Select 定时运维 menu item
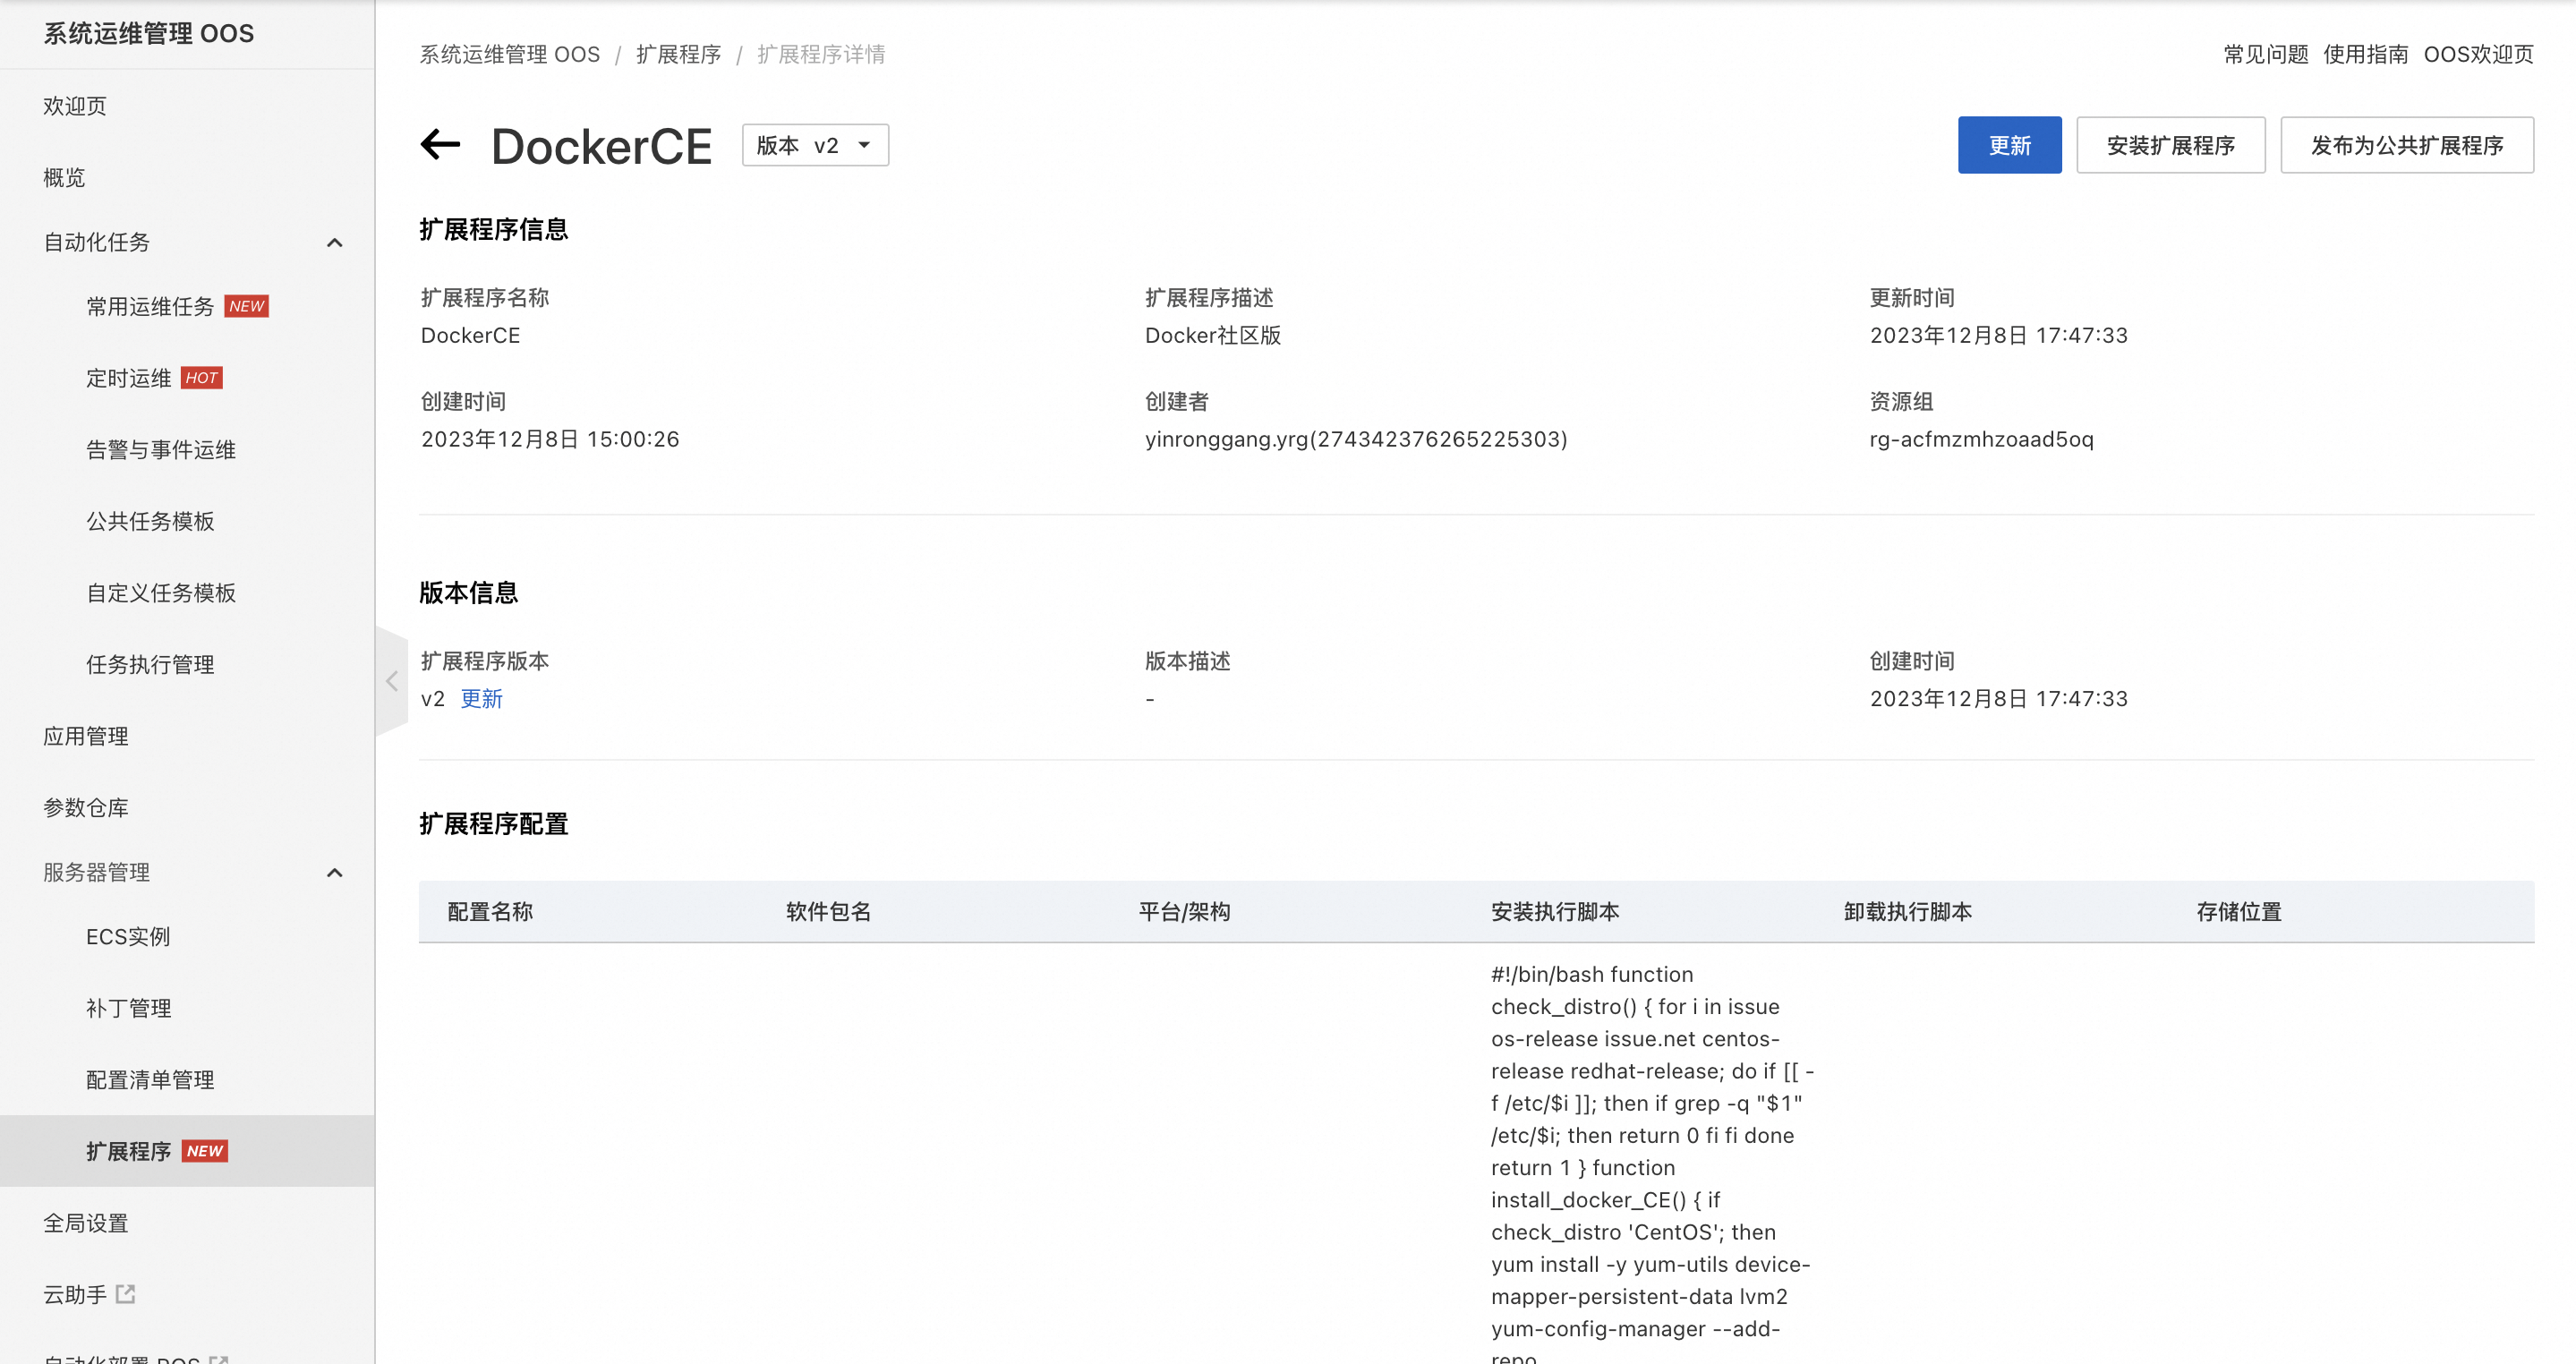The width and height of the screenshot is (2576, 1364). pyautogui.click(x=129, y=378)
